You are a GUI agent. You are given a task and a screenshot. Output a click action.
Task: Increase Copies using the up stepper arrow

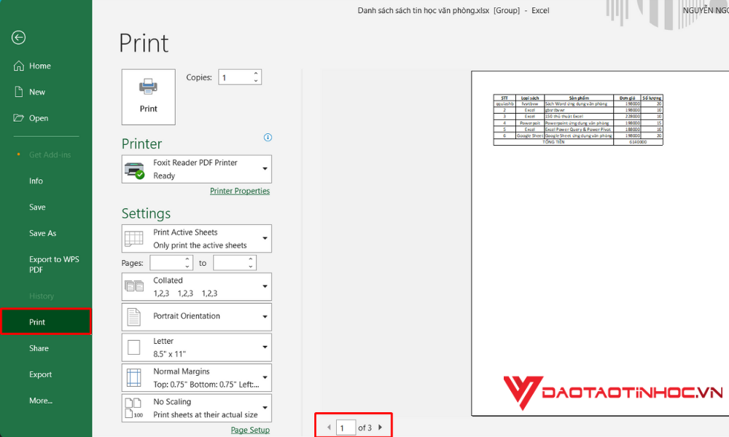[x=255, y=73]
